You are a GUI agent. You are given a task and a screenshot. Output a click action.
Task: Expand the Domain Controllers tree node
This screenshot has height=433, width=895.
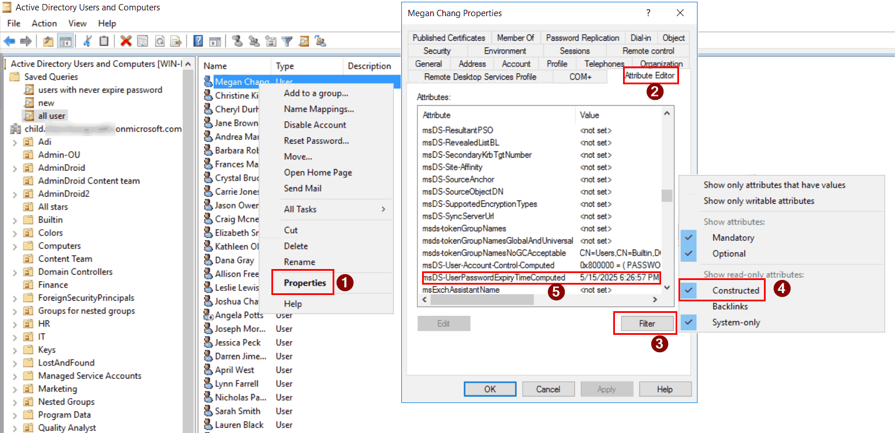click(x=13, y=271)
